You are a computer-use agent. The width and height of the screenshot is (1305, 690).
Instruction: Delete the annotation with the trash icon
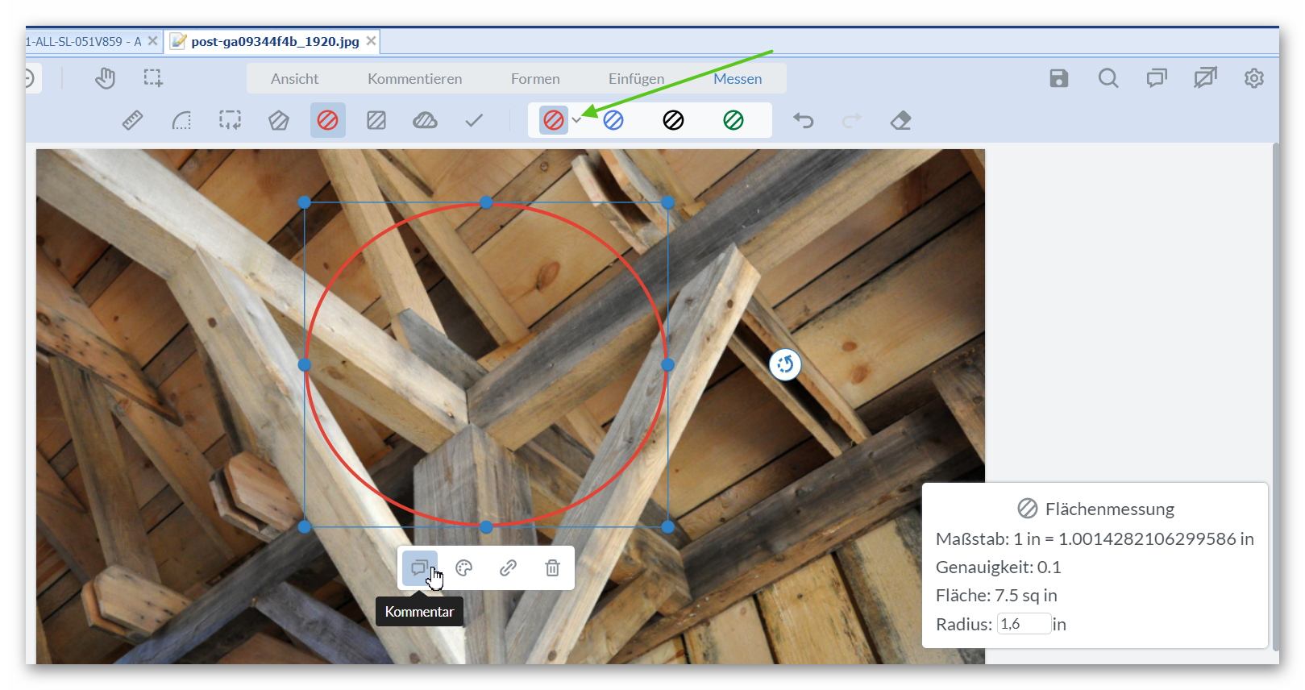[x=552, y=568]
